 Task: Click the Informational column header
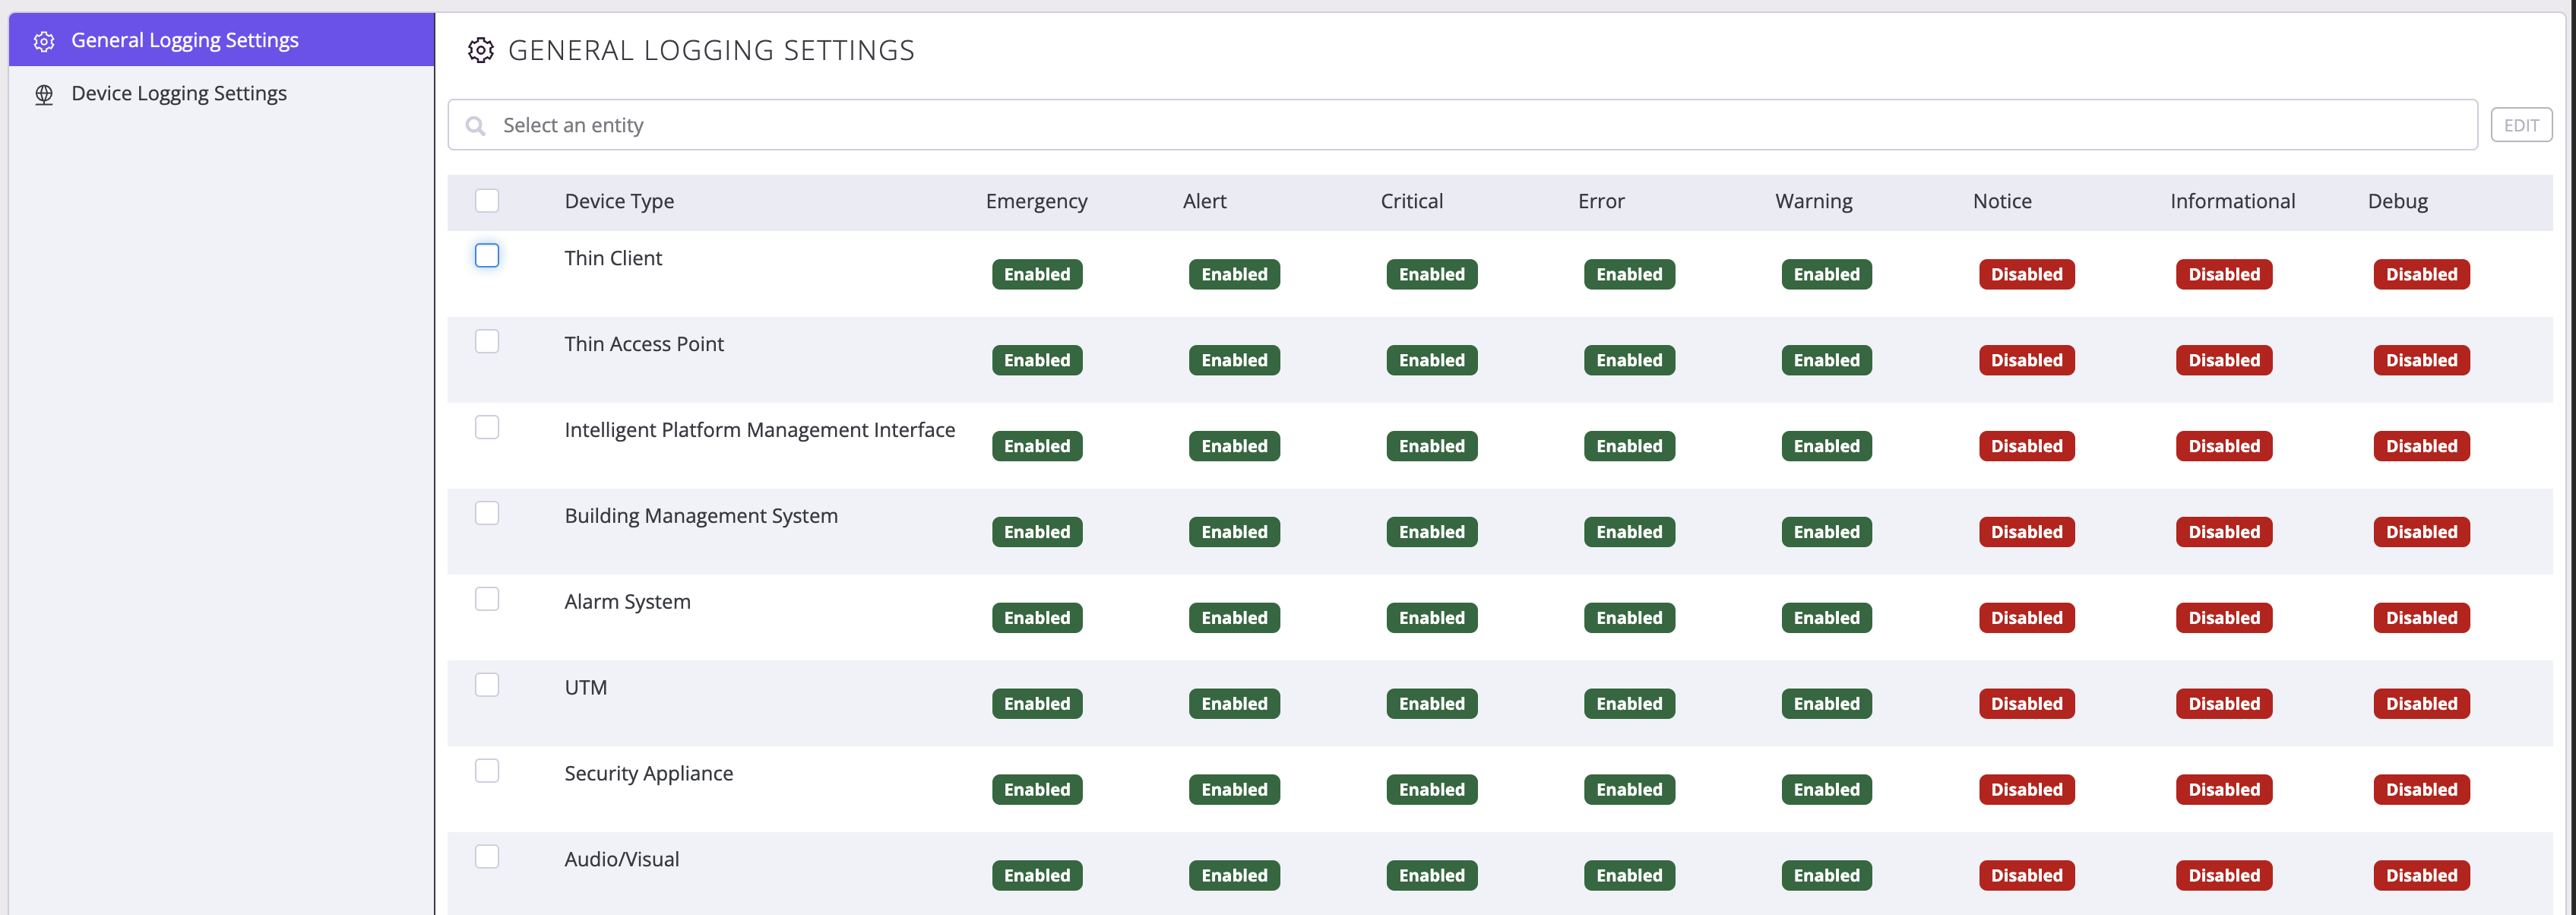tap(2232, 201)
